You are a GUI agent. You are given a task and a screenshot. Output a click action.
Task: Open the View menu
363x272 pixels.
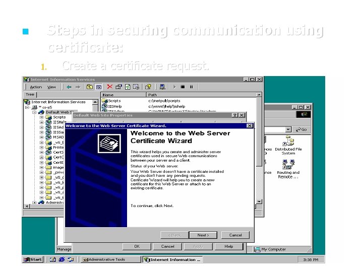click(x=51, y=87)
